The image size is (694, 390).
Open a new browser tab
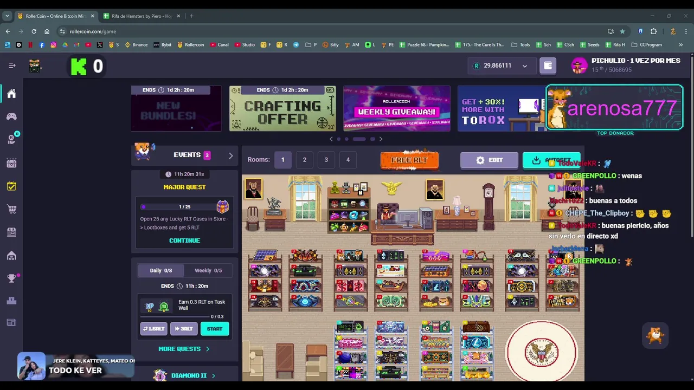[x=191, y=16]
